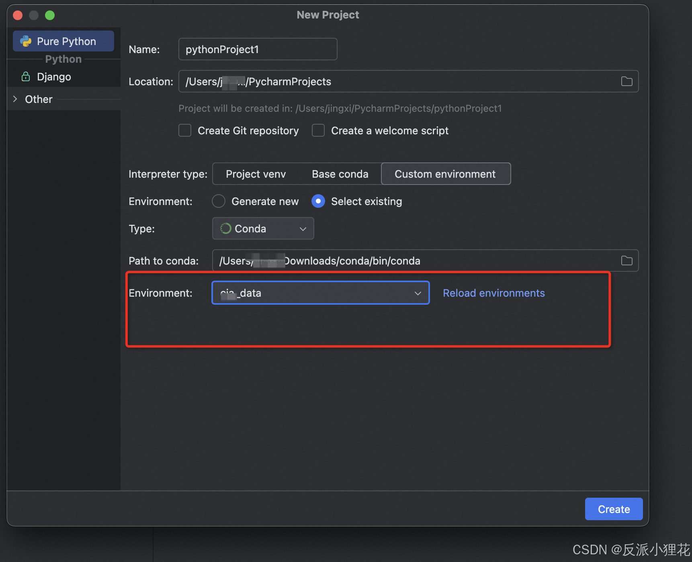Enable Create a welcome script checkbox
Viewport: 692px width, 562px height.
[x=318, y=130]
